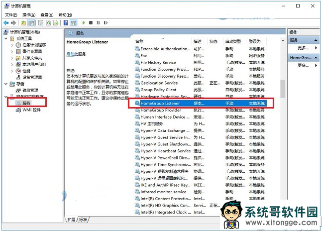Select Hyper-V Time Synchroniz... row
Image resolution: width=322 pixels, height=232 pixels.
tap(201, 165)
